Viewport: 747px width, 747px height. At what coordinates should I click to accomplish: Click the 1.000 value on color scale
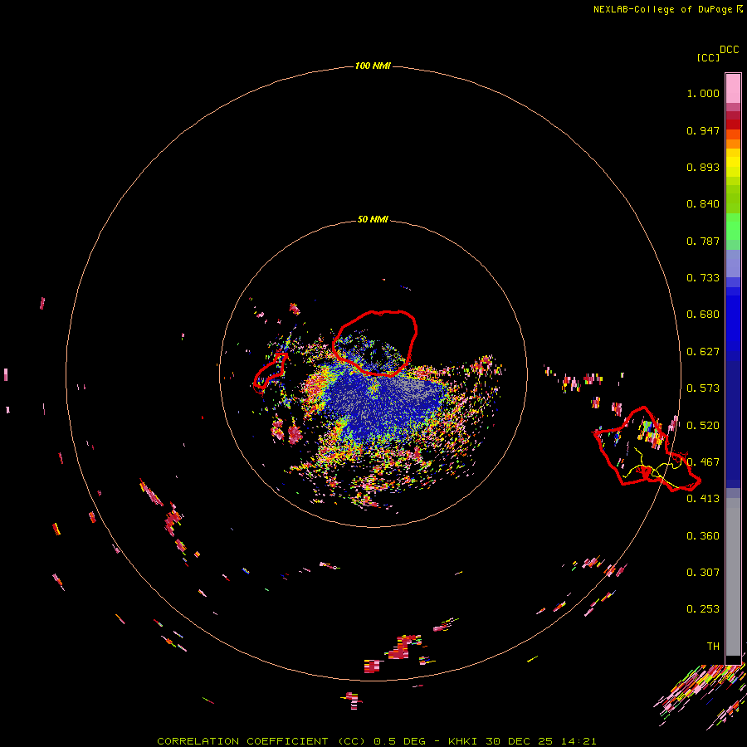[x=703, y=93]
